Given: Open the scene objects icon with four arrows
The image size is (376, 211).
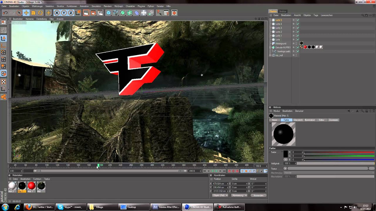Looking at the screenshot, I should coord(144,13).
